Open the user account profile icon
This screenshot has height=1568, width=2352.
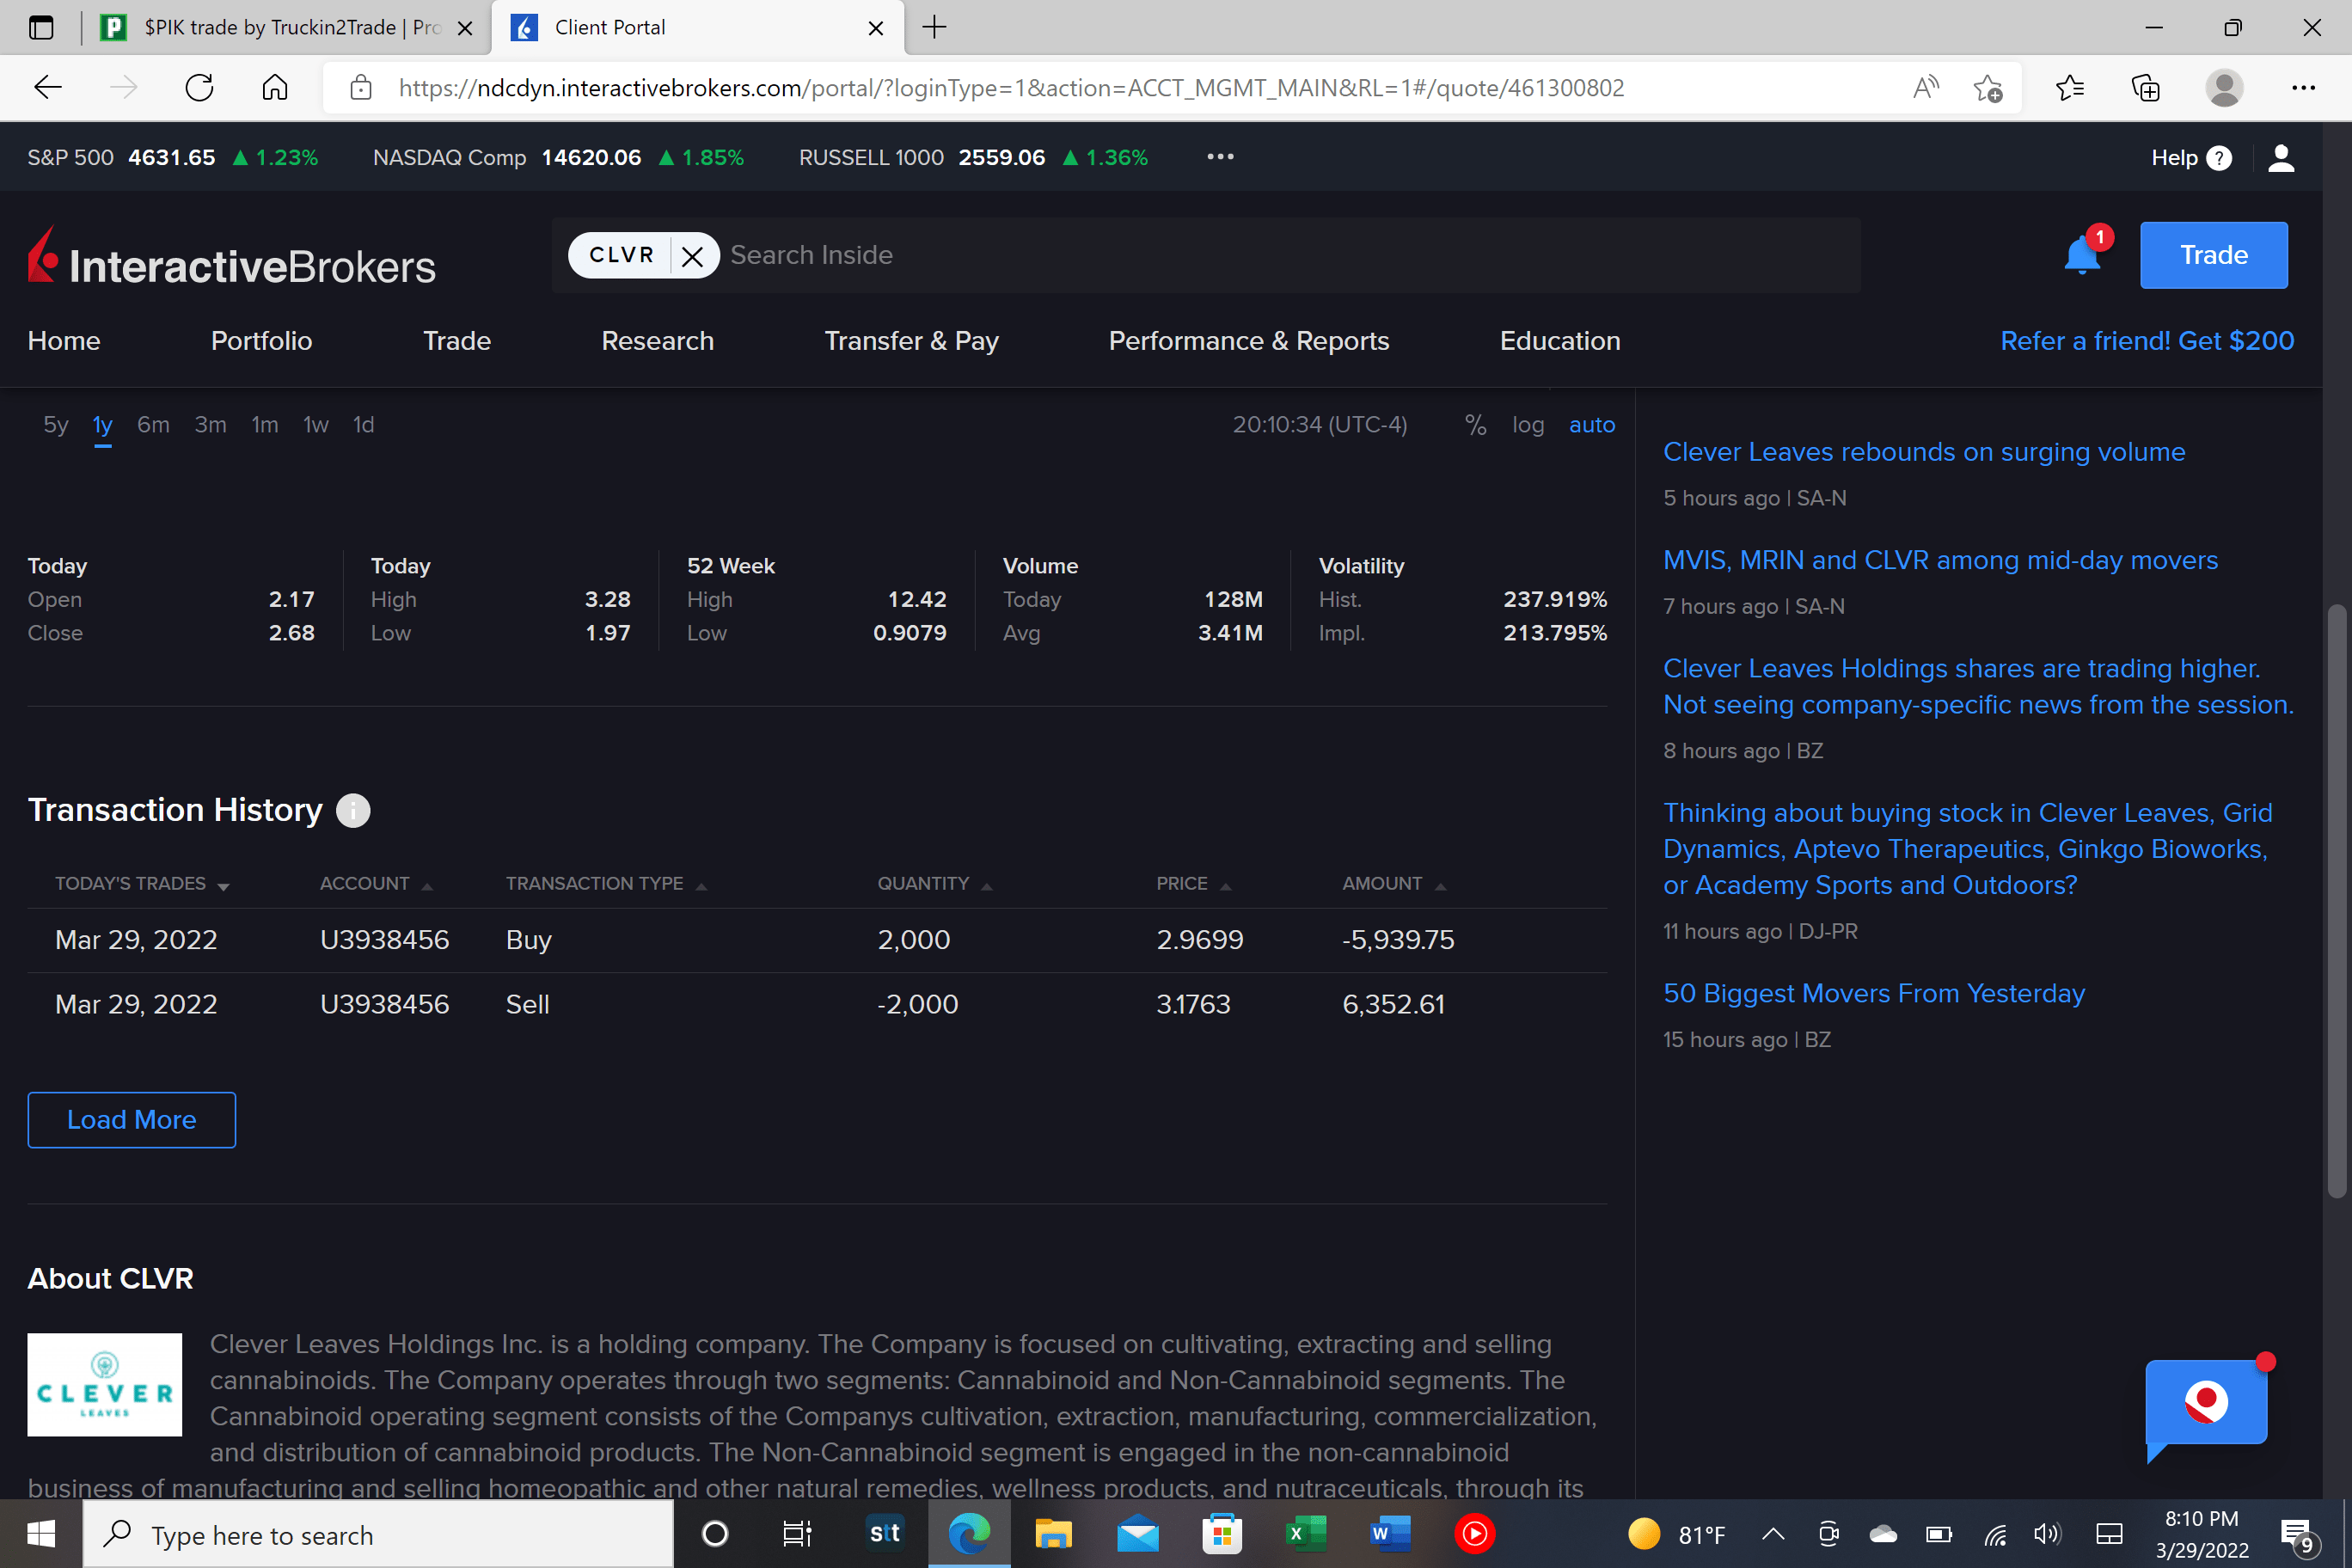click(x=2281, y=158)
